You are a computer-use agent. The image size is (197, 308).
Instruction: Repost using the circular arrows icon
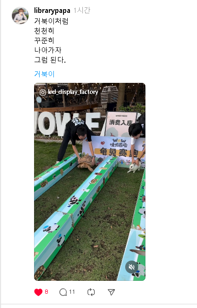(x=91, y=292)
